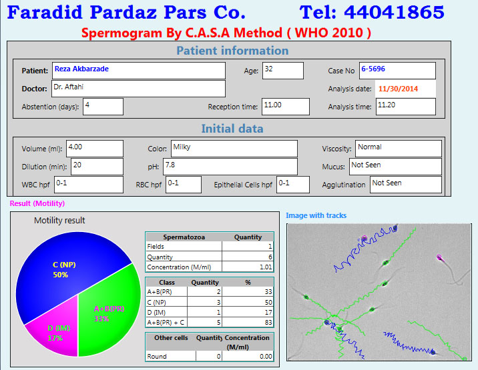Click the 'Image with tracks' heading

316,215
